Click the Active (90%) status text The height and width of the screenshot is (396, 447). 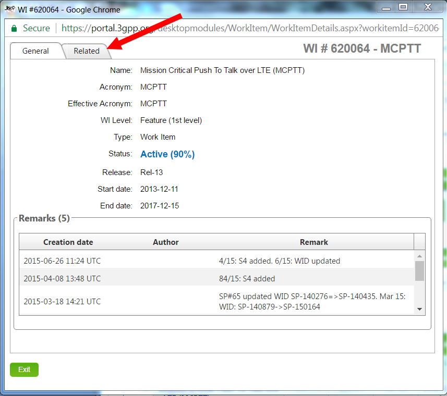tap(167, 154)
